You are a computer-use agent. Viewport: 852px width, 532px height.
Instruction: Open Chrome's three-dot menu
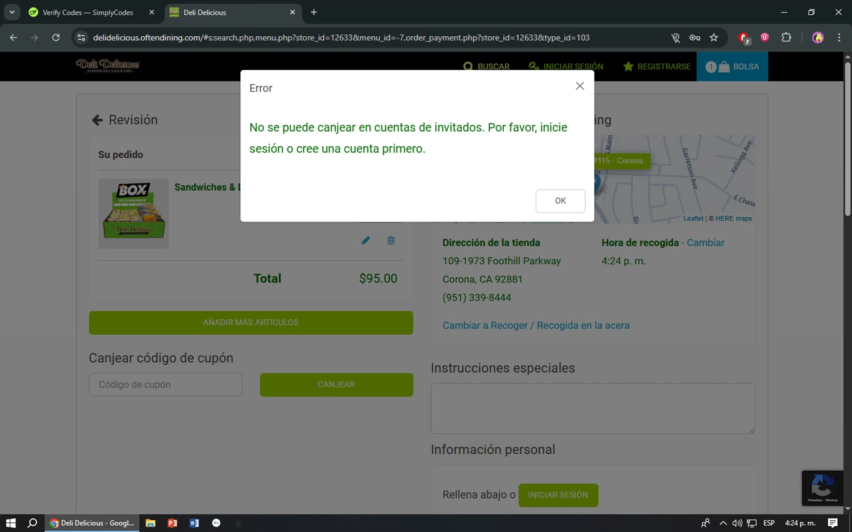click(x=839, y=37)
